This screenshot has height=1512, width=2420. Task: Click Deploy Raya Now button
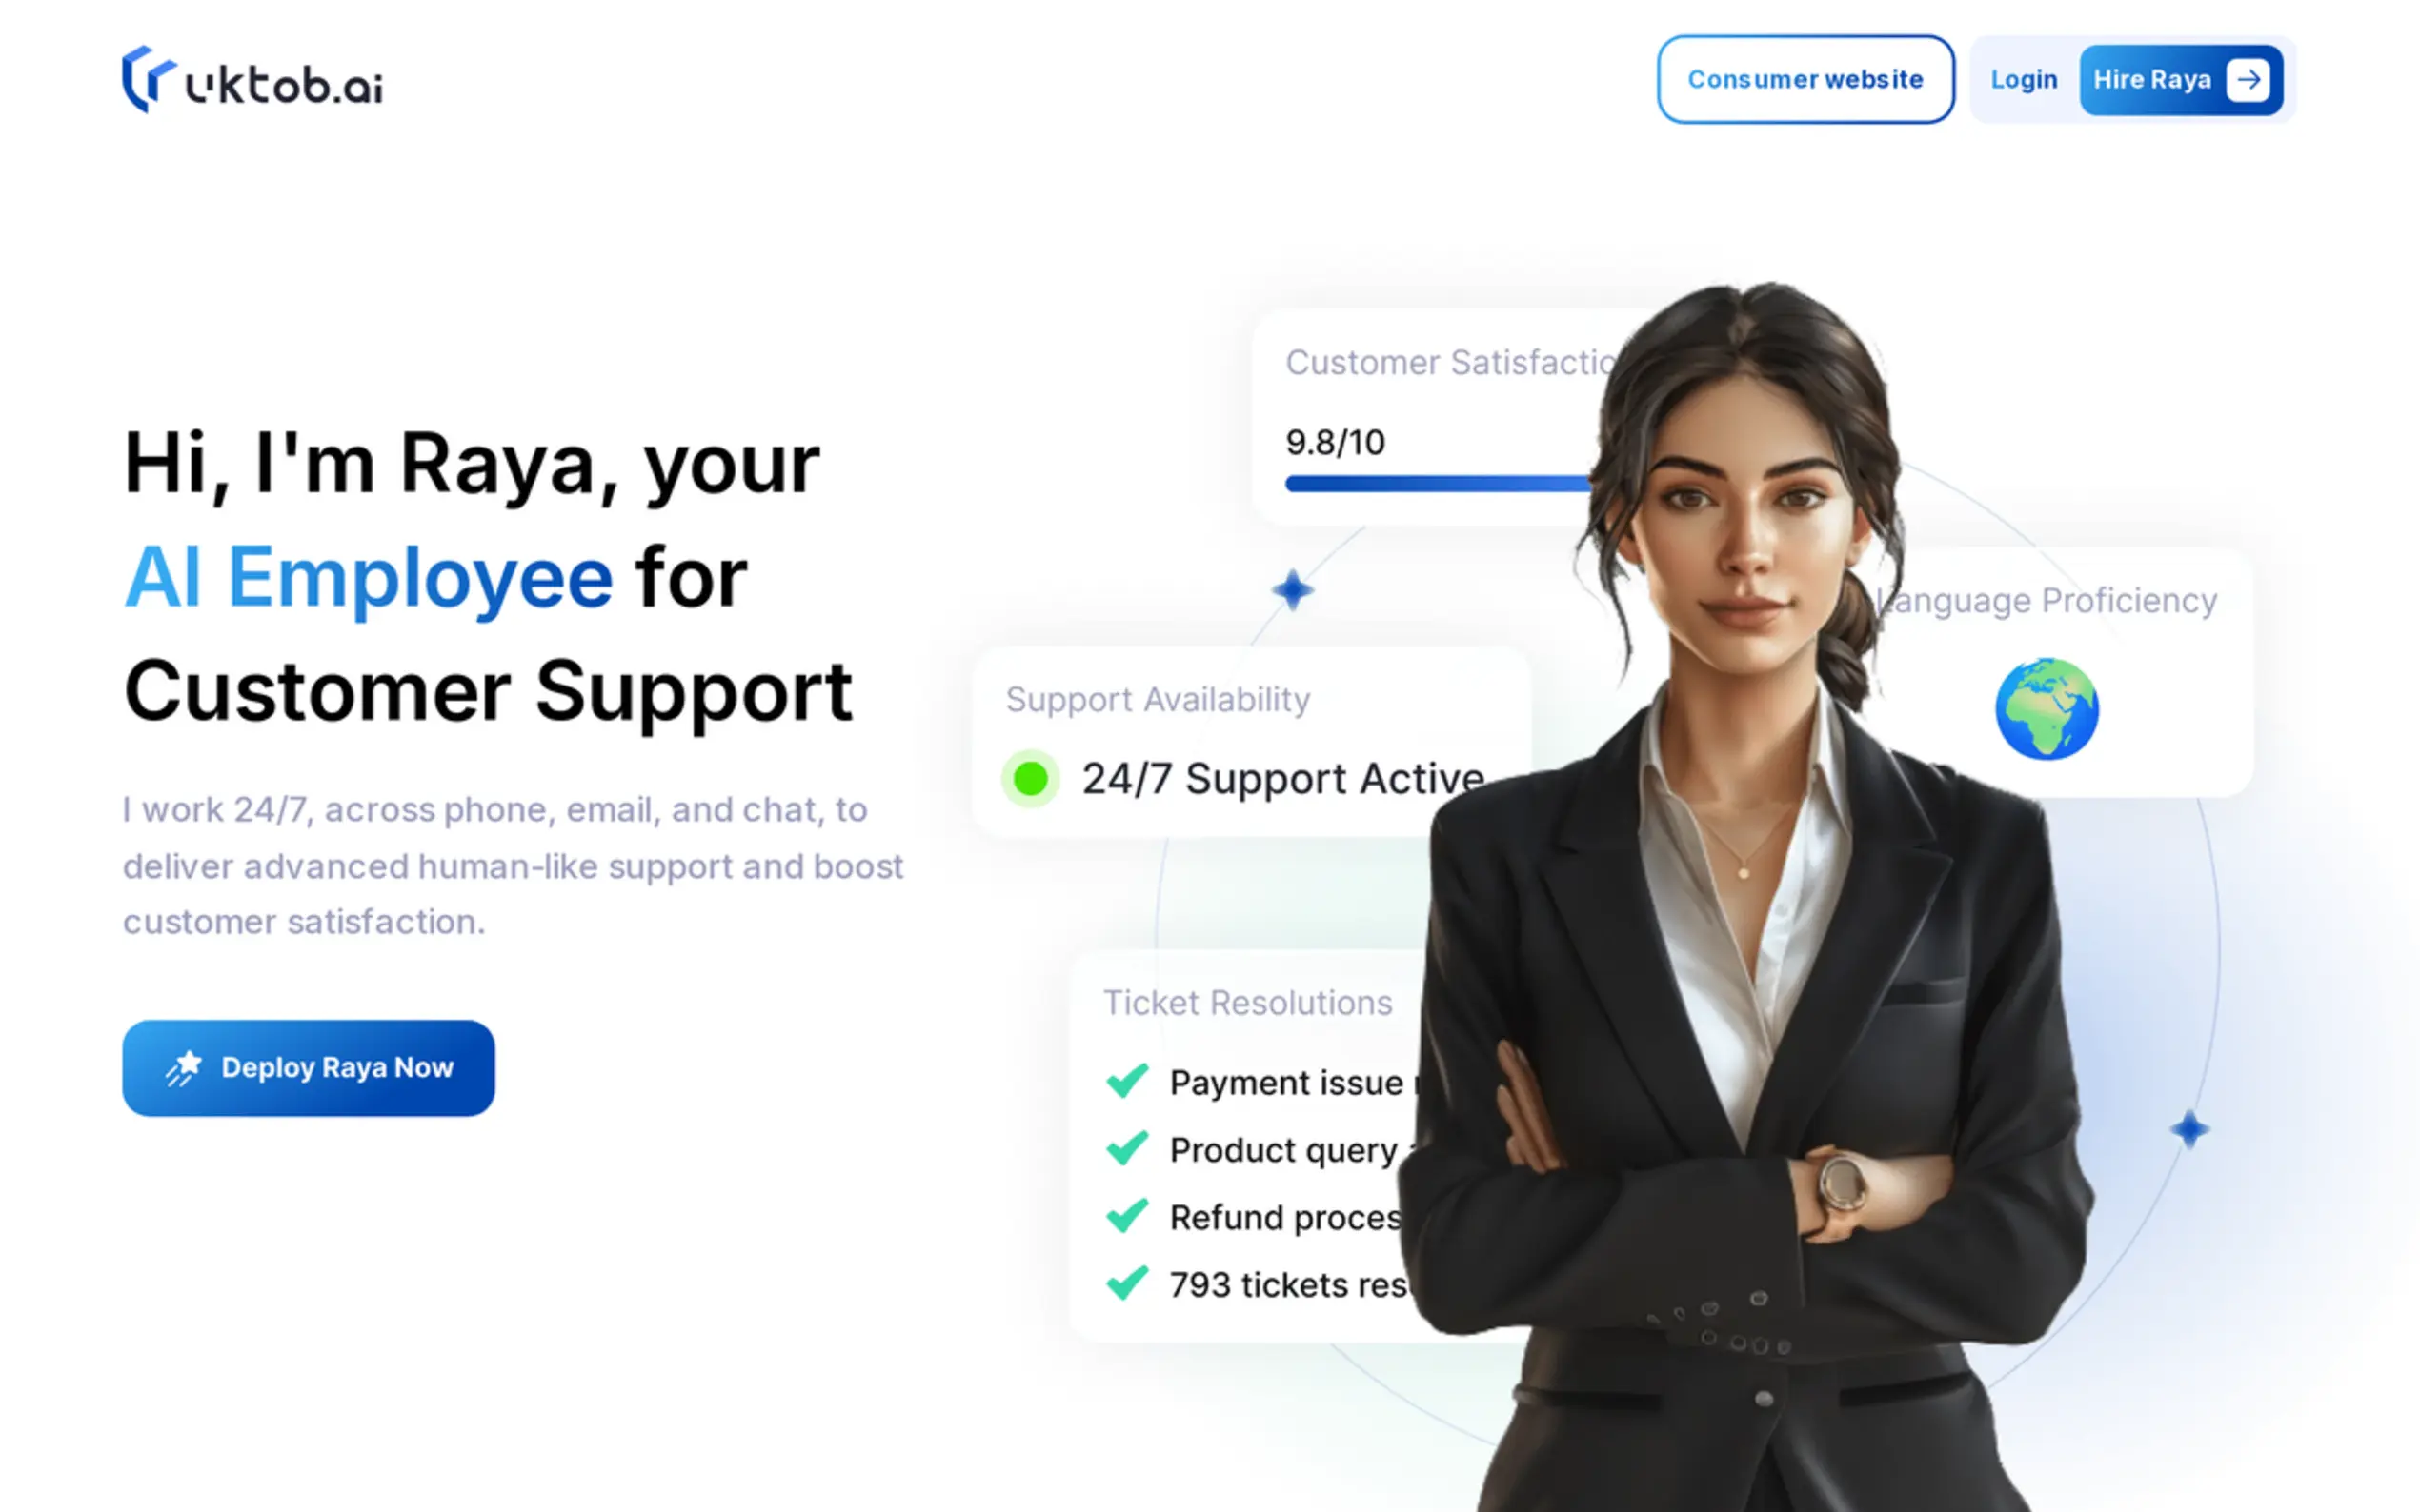click(x=308, y=1068)
